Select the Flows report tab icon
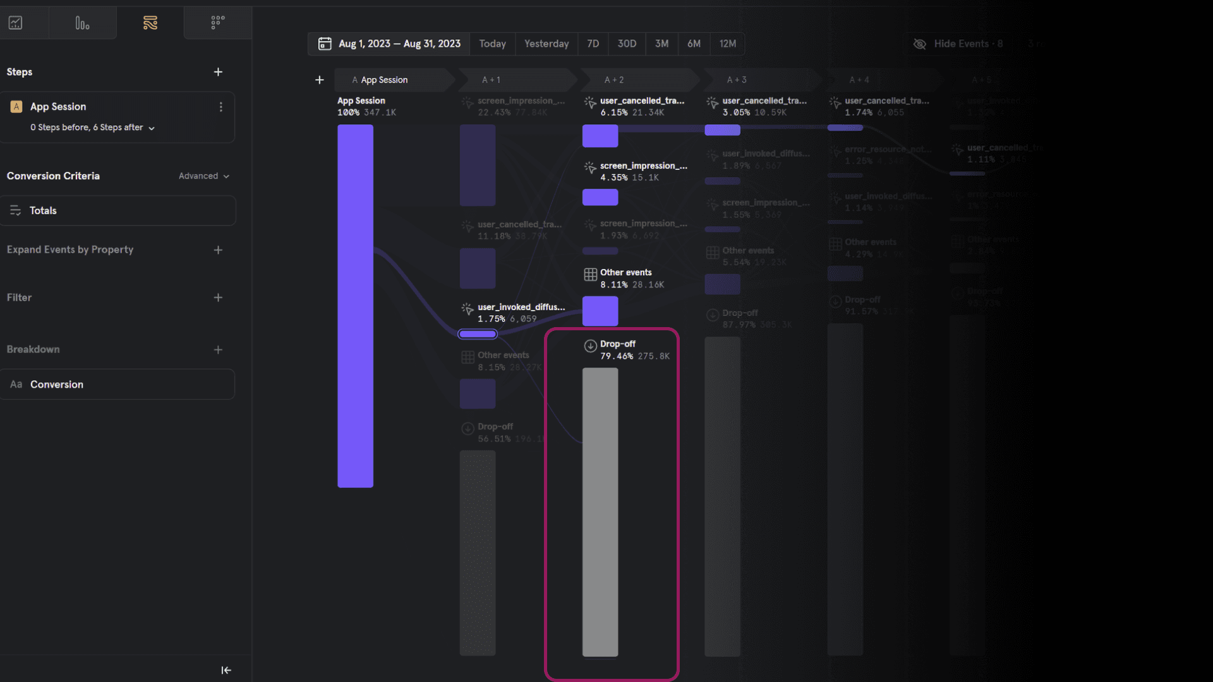Viewport: 1213px width, 682px height. coord(150,23)
